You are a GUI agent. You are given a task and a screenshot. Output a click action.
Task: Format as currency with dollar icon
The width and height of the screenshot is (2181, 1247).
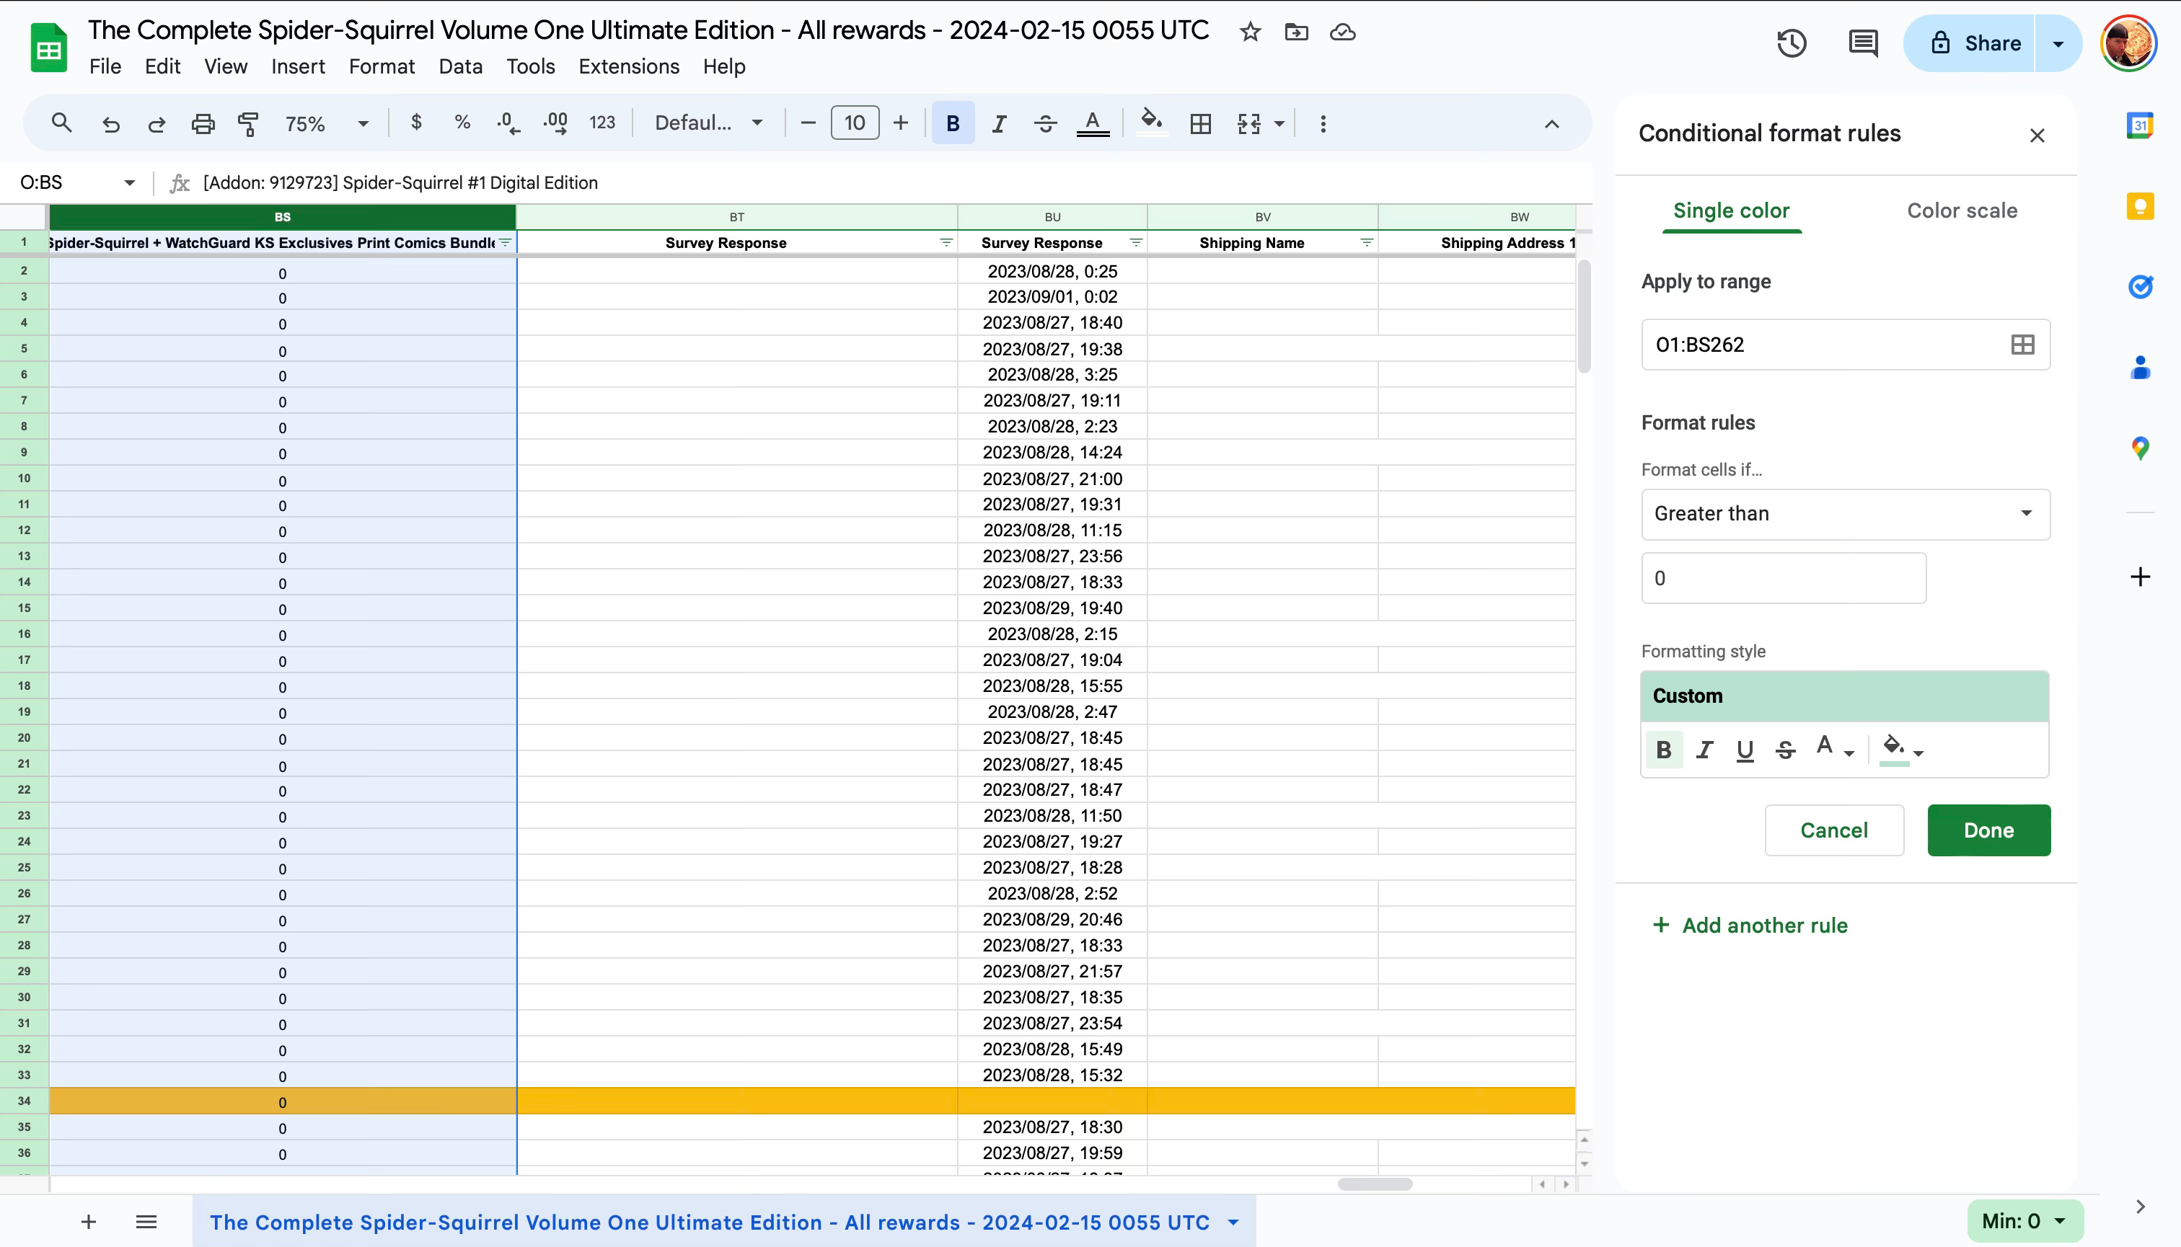(x=416, y=123)
